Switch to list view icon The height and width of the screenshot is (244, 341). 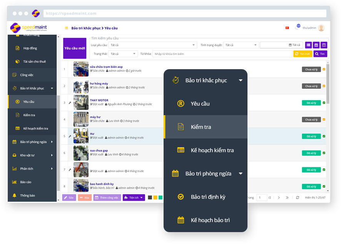[x=308, y=45]
